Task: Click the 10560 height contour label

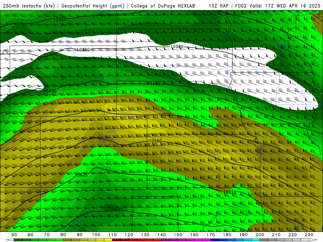Action: point(155,141)
